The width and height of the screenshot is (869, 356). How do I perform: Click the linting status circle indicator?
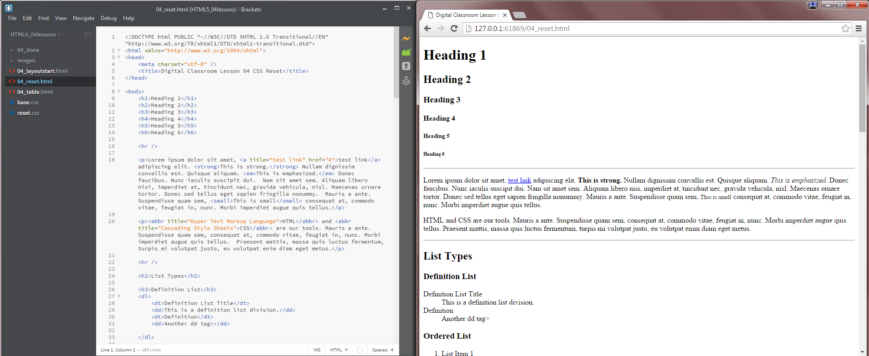tap(360, 350)
